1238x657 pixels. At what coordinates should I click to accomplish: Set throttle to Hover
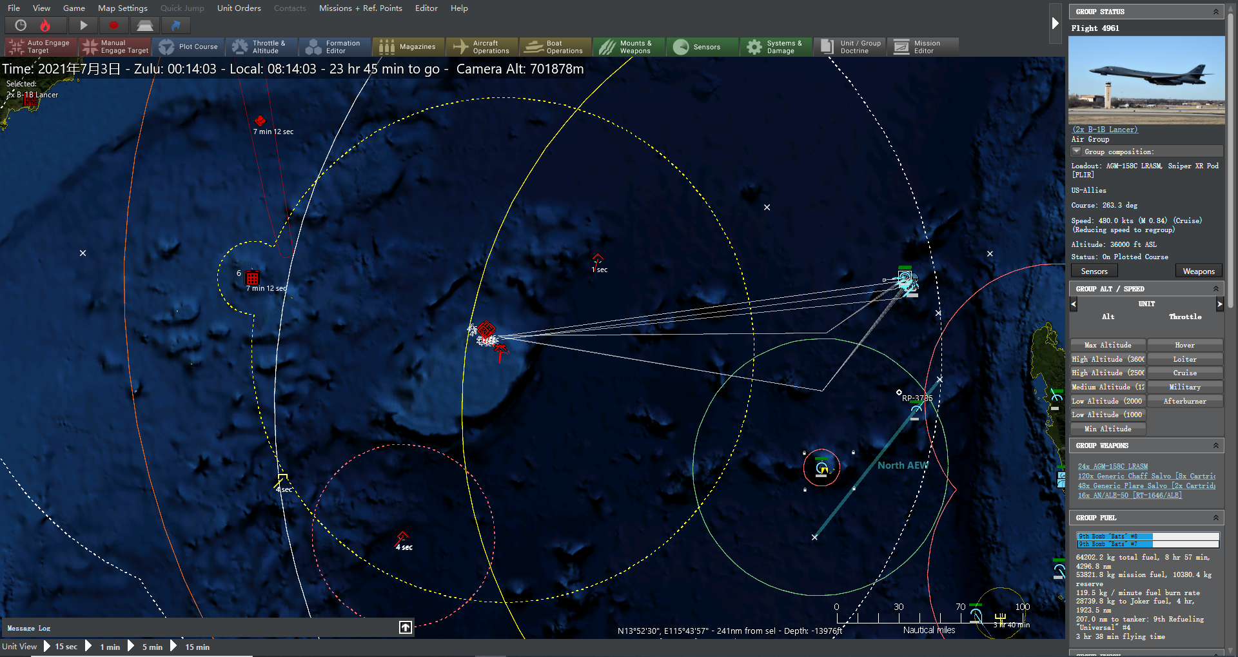tap(1185, 346)
